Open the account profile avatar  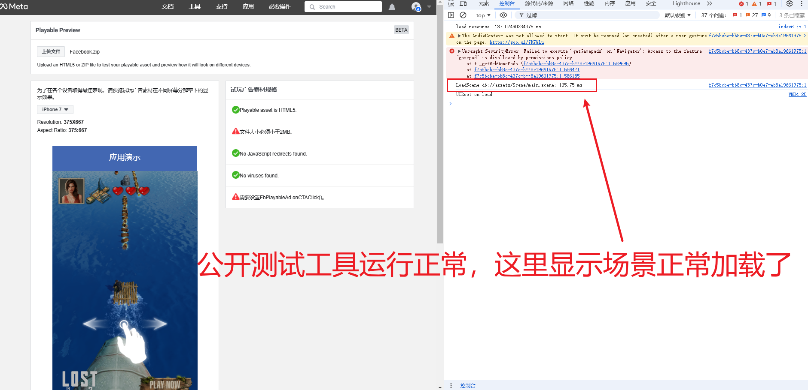coord(416,6)
